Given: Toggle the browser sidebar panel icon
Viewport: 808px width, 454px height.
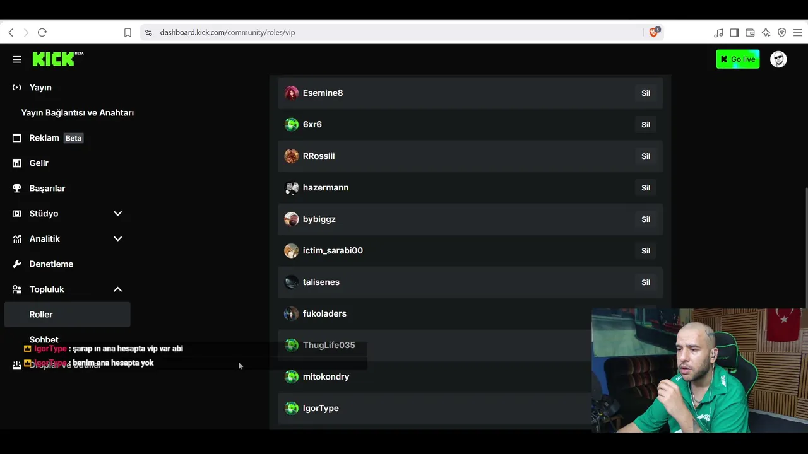Looking at the screenshot, I should pos(734,32).
